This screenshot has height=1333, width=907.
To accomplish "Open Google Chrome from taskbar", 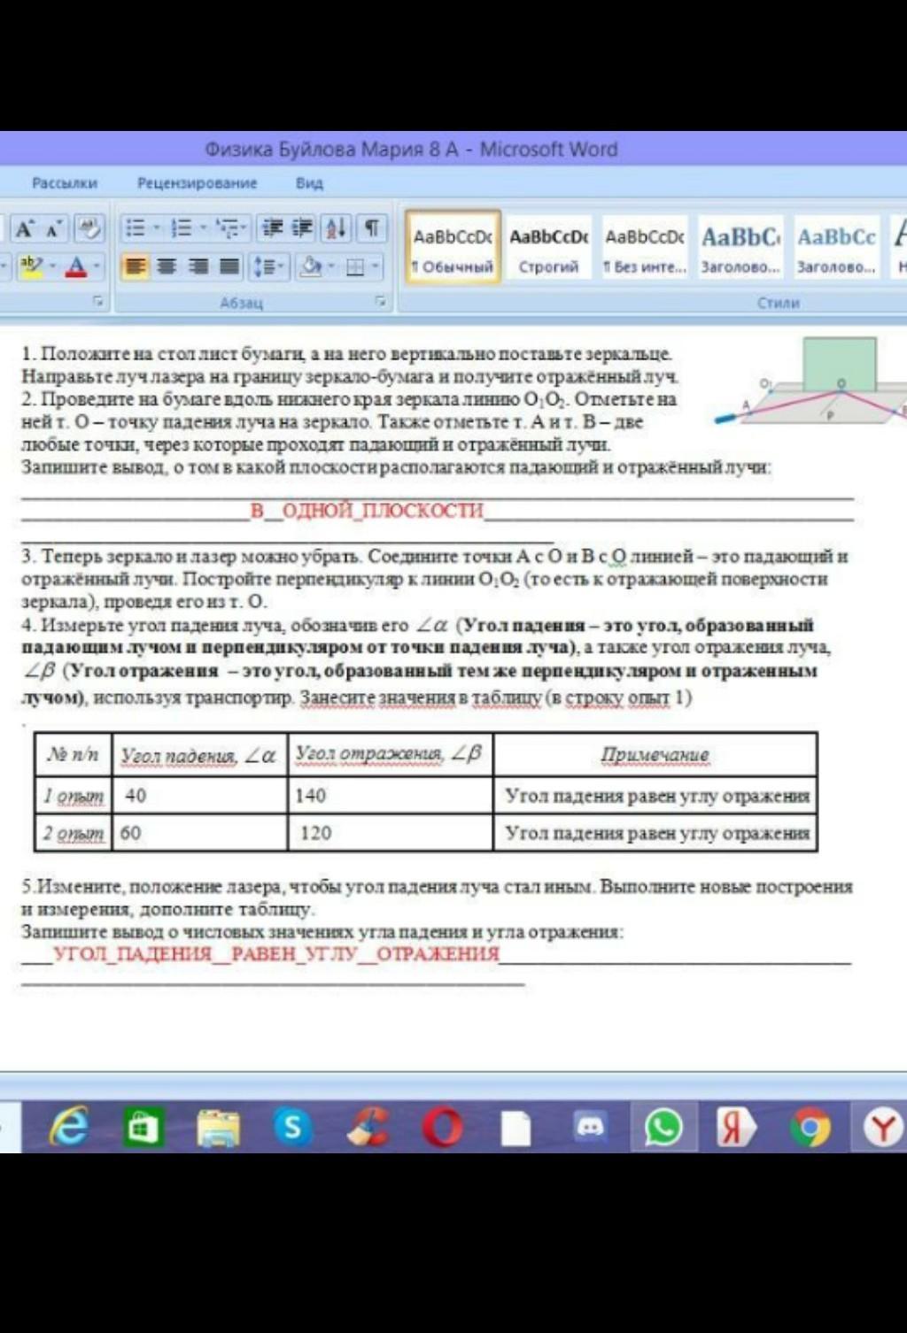I will click(x=810, y=1127).
